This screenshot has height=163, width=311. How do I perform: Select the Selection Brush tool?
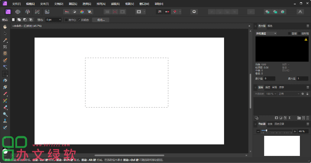(5, 60)
